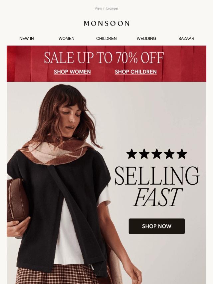The image size is (213, 284).
Task: Click the MONSOON logo
Action: (106, 23)
